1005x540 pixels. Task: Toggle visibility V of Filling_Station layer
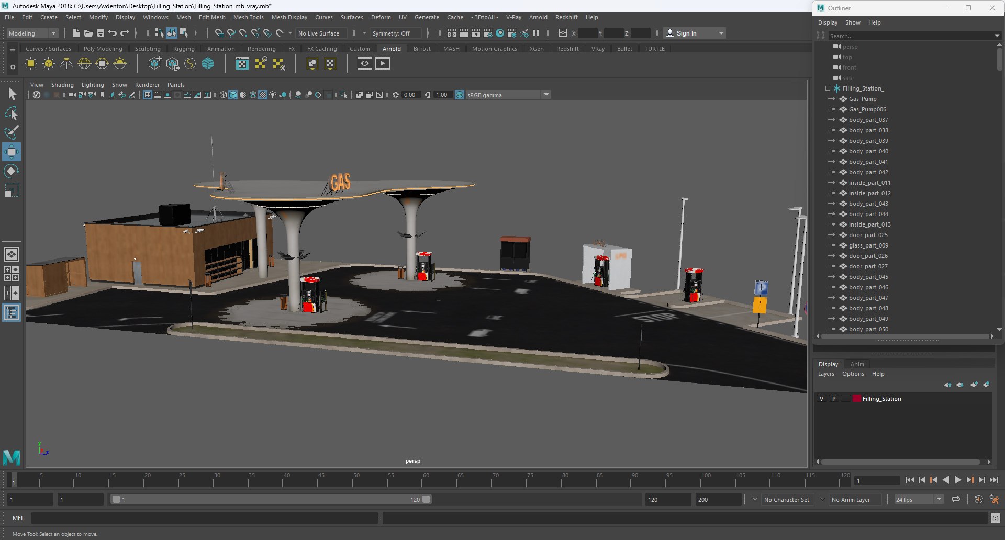821,399
